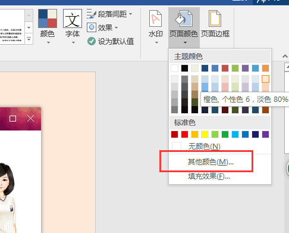Viewport: 289px width, 233px height.
Task: Click 设为默认值 green checkmark icon
Action: tap(92, 41)
